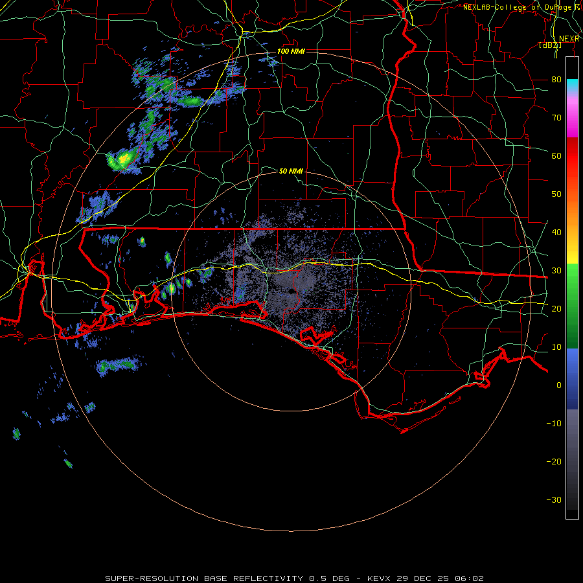The image size is (583, 583).
Task: Click the bottom caption "SUPER-RESOLUTION BASE REFLECTIVITY" text
Action: click(204, 578)
